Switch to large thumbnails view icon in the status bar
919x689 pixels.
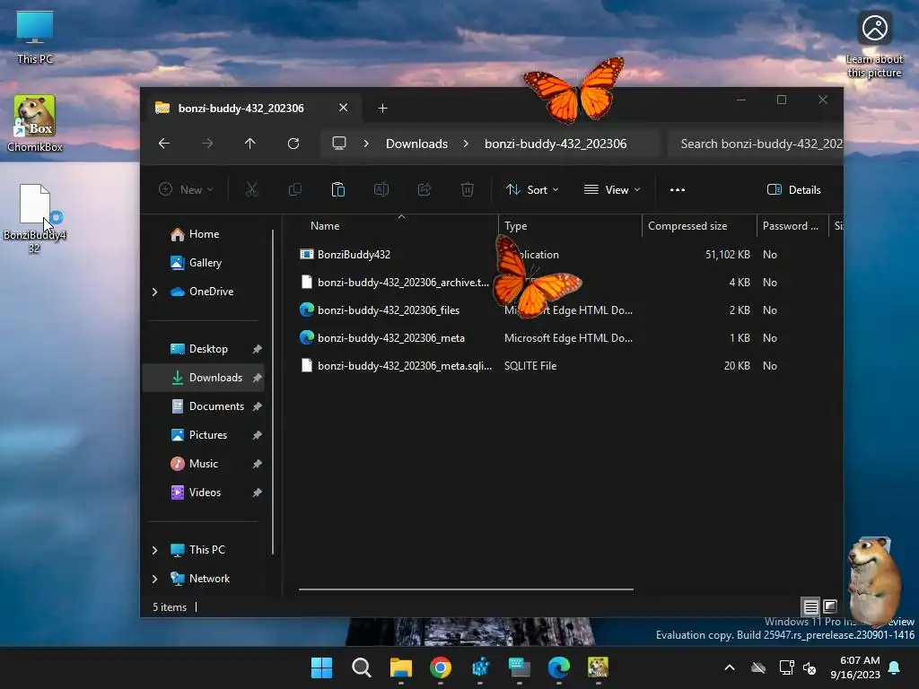(x=830, y=606)
